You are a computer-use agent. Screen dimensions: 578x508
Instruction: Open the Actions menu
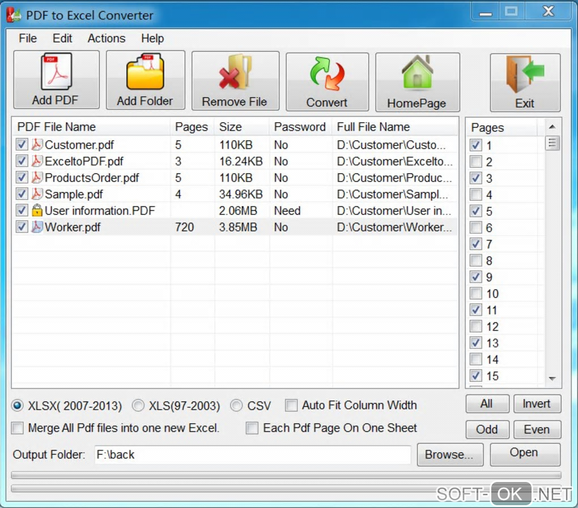pos(107,38)
